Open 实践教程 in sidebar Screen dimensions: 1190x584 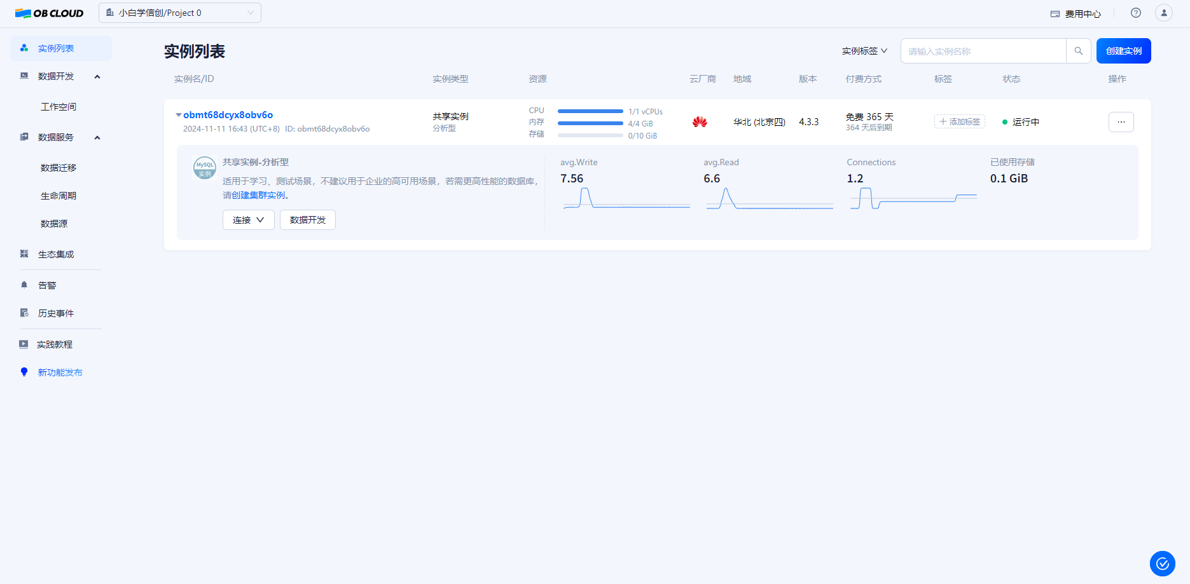(x=55, y=344)
